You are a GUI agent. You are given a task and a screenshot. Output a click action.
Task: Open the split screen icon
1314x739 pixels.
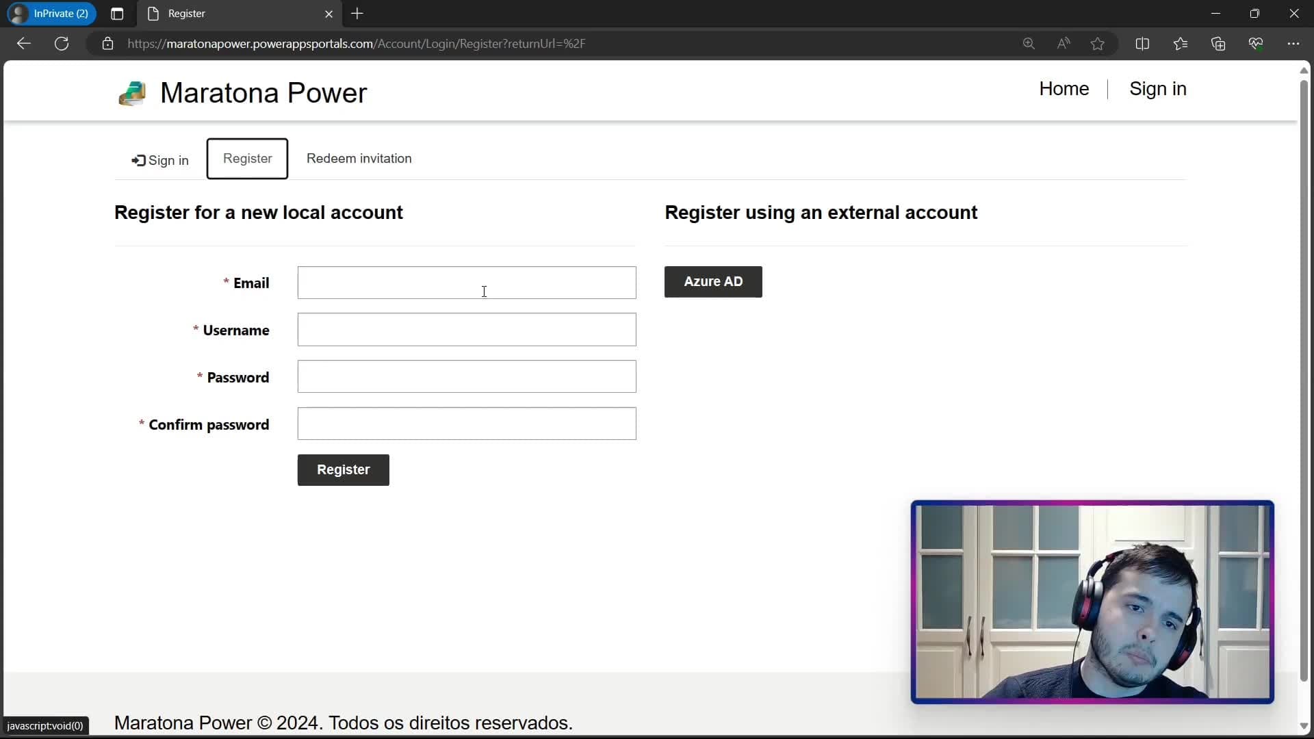[1142, 44]
